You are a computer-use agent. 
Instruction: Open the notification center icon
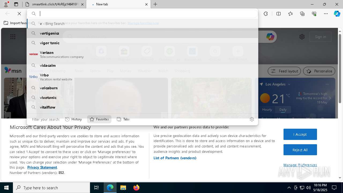(x=334, y=188)
